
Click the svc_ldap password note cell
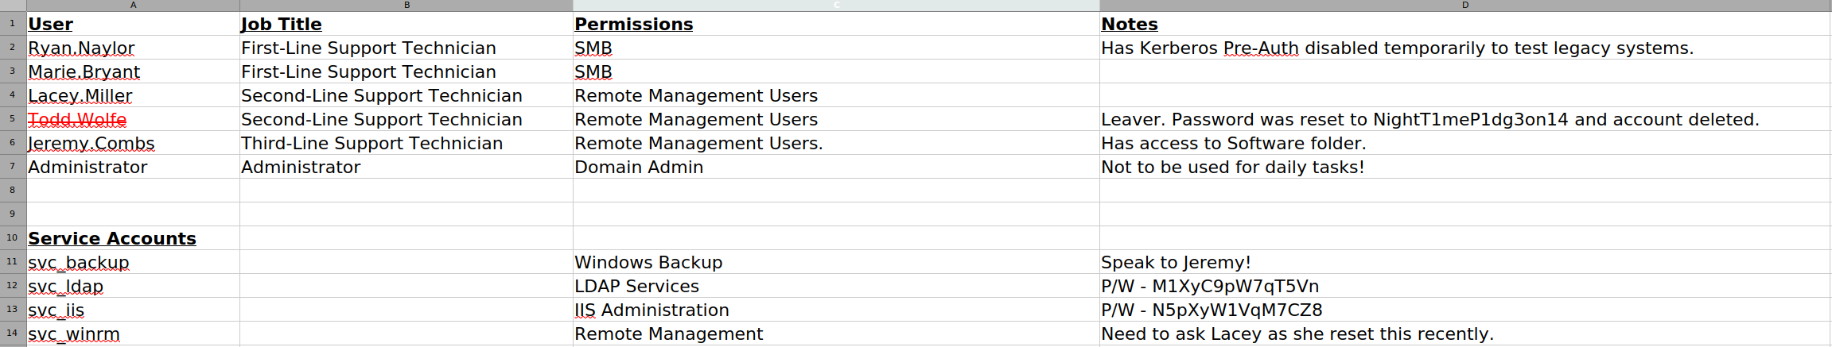1465,286
